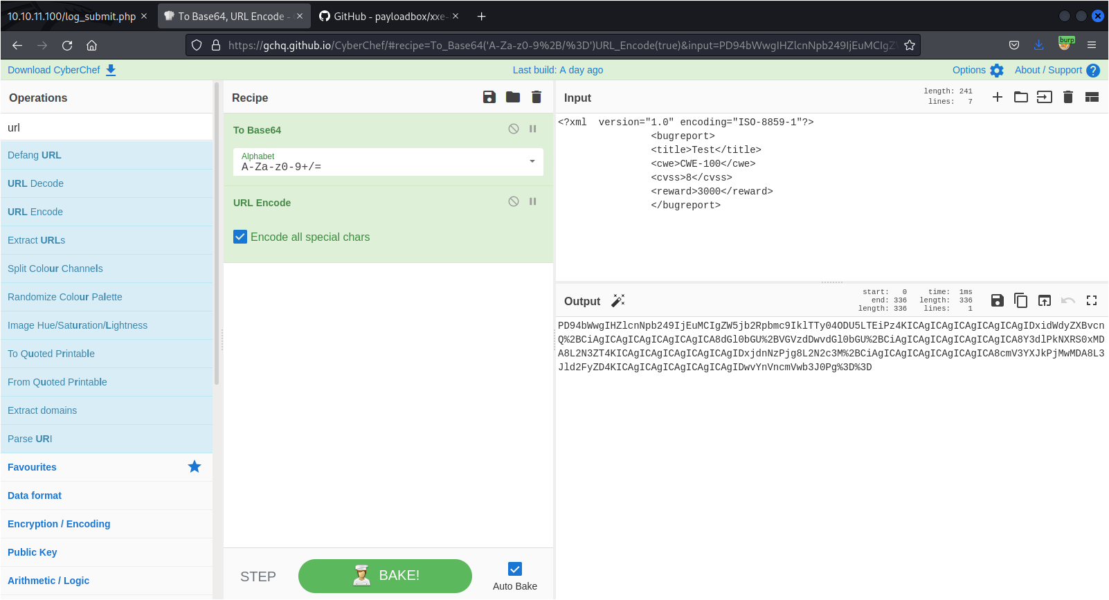Expand Encryption / Encoding category
This screenshot has width=1109, height=600.
point(107,524)
